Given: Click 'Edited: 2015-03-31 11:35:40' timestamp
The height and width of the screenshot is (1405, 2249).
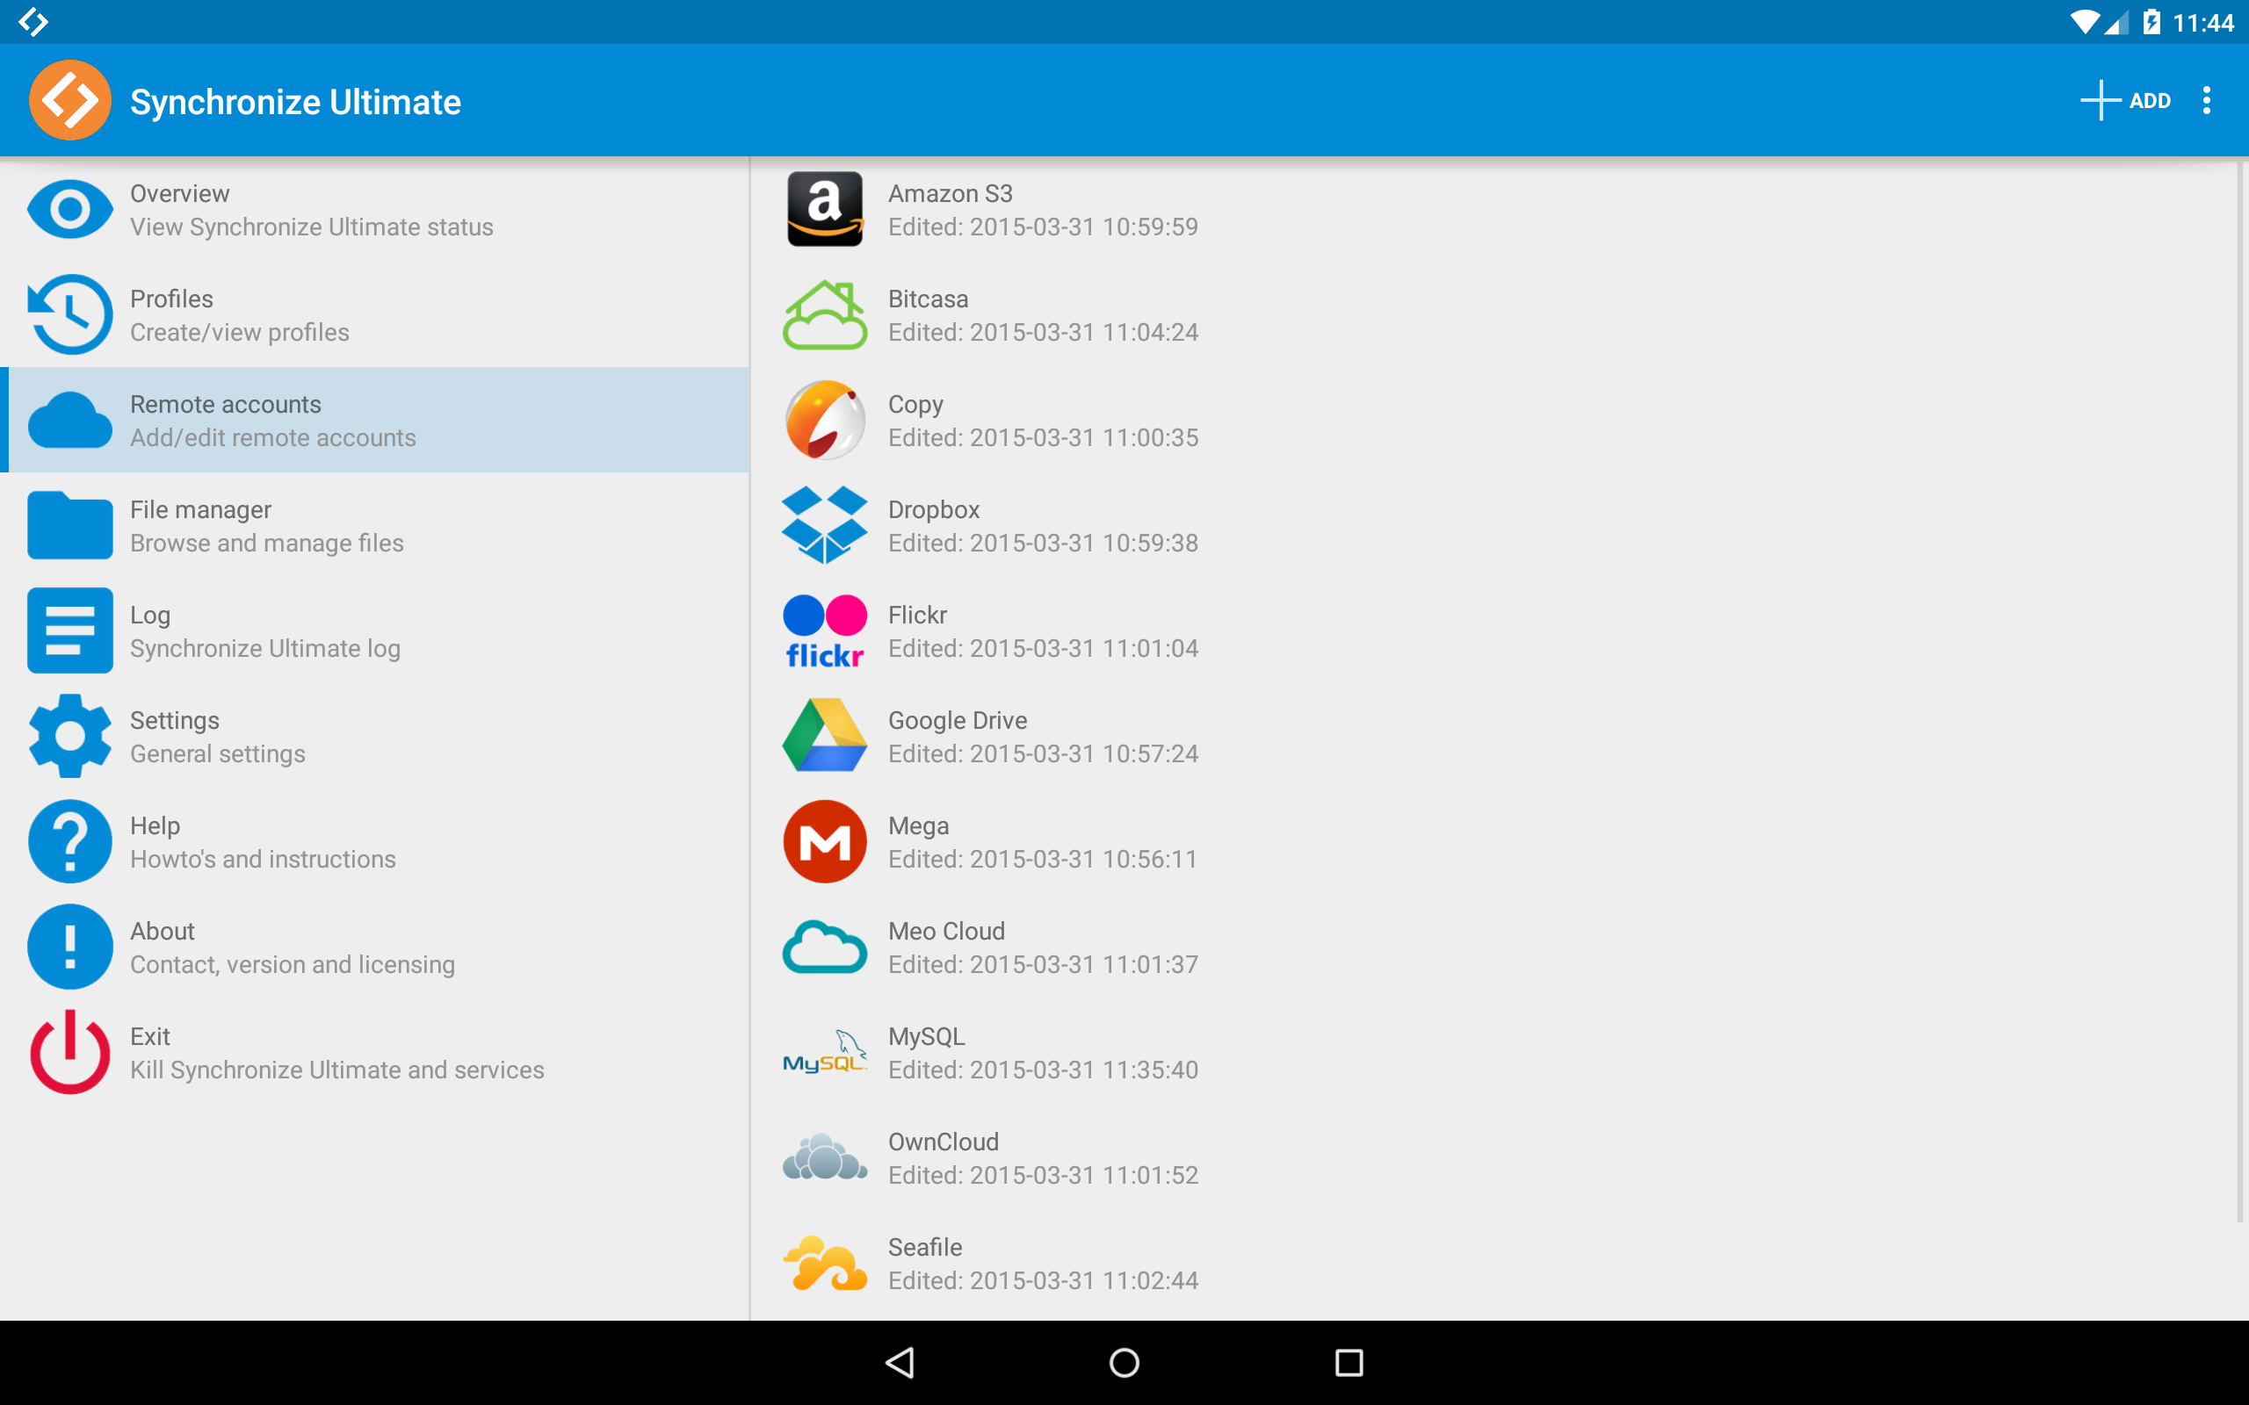Looking at the screenshot, I should tap(1043, 1070).
